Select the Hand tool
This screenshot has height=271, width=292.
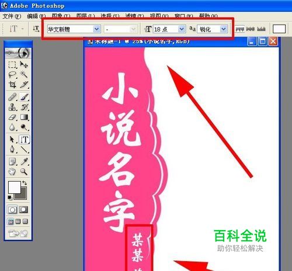[x=12, y=172]
